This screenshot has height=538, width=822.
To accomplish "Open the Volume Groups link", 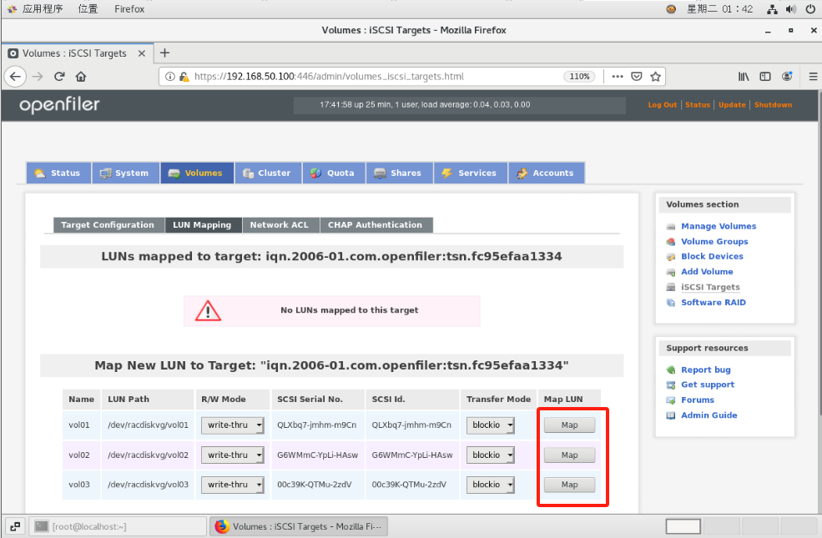I will tap(714, 242).
